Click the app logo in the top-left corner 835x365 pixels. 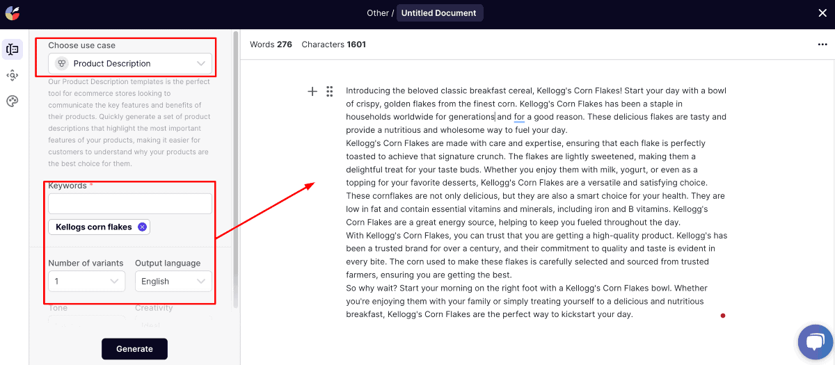(x=12, y=13)
